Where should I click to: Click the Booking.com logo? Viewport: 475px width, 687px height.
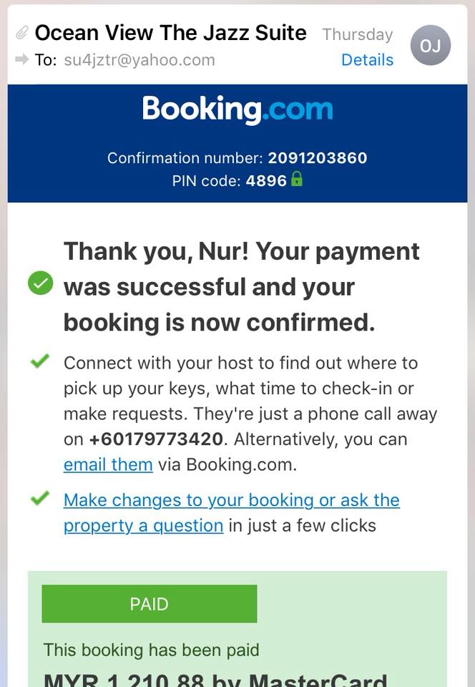click(x=237, y=109)
